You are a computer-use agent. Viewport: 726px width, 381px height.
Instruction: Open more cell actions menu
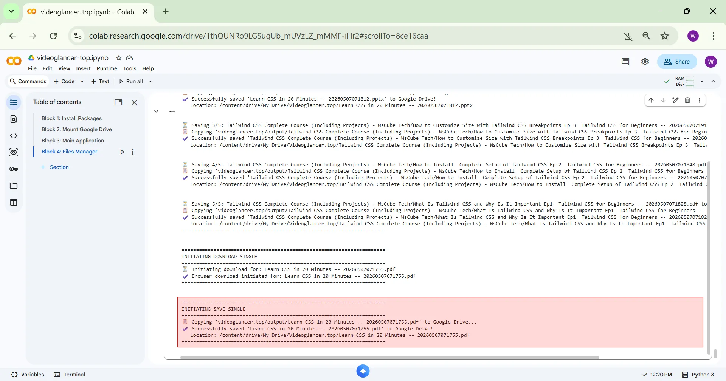[700, 100]
